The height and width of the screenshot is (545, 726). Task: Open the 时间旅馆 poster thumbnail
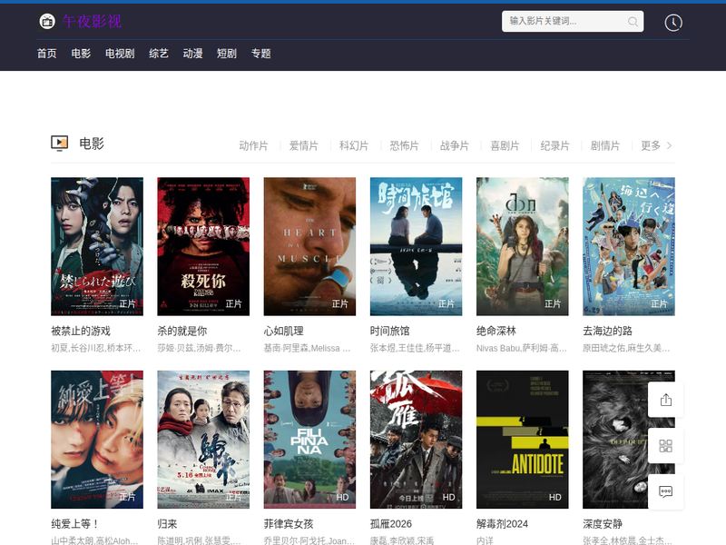click(x=416, y=246)
